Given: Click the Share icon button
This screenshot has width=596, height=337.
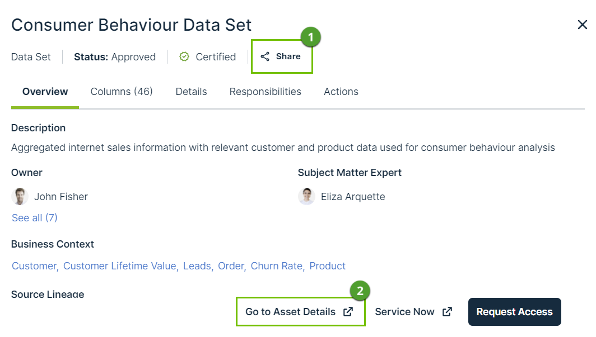Looking at the screenshot, I should pos(266,56).
